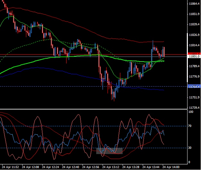Click the 24 Apr 12:40 time label

[x=71, y=167]
